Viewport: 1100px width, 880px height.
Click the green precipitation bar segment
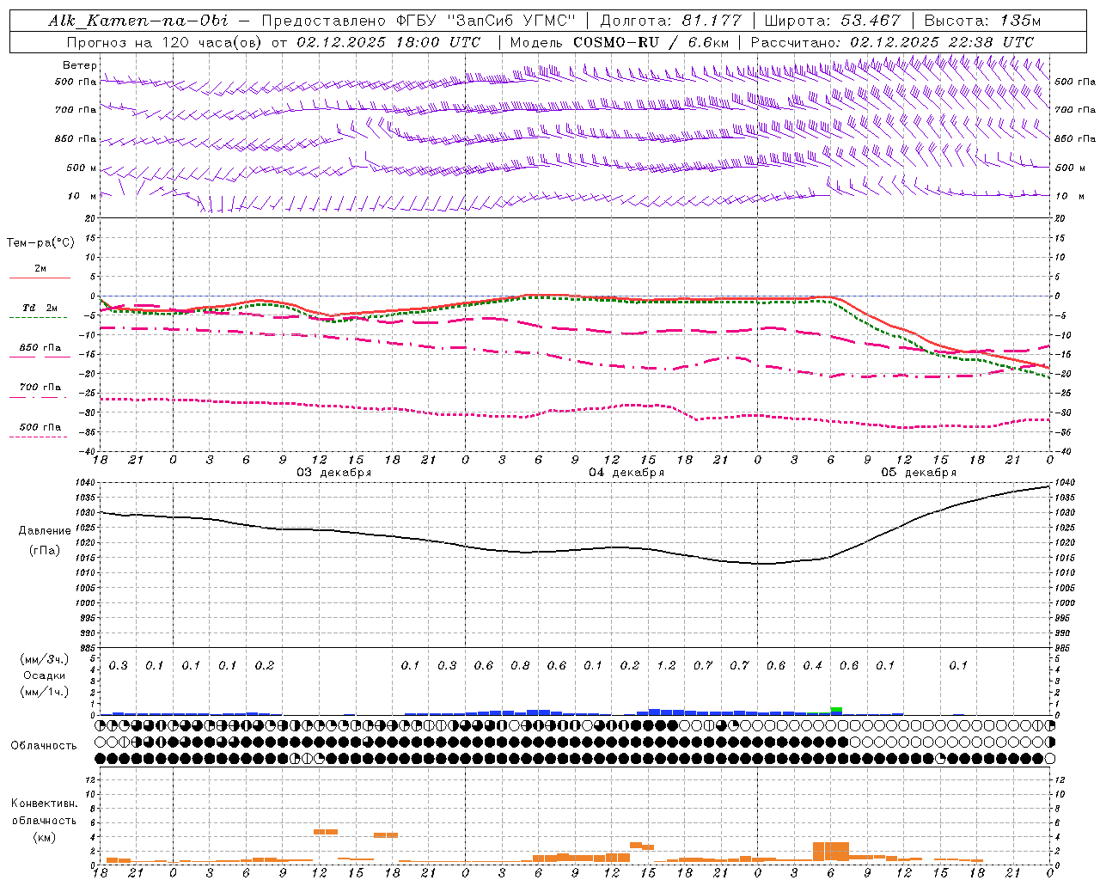836,709
